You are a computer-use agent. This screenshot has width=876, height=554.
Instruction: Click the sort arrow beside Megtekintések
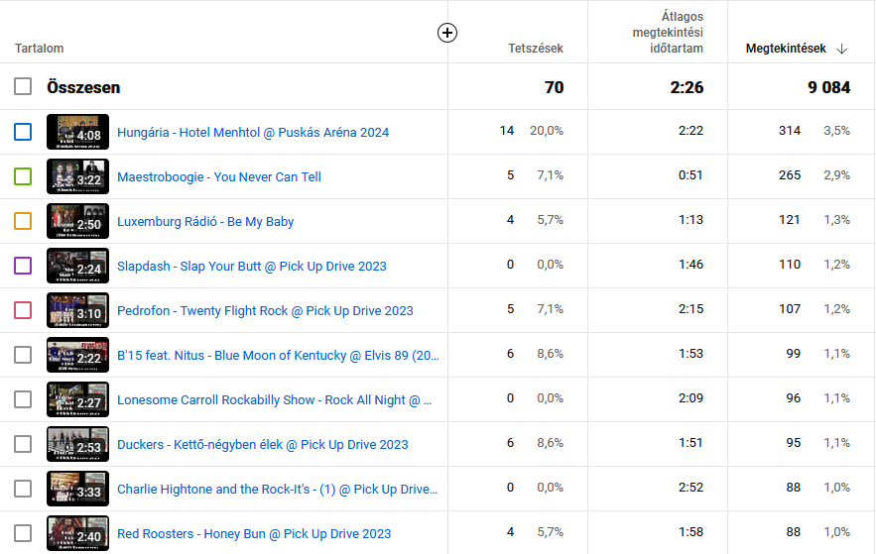coord(842,49)
